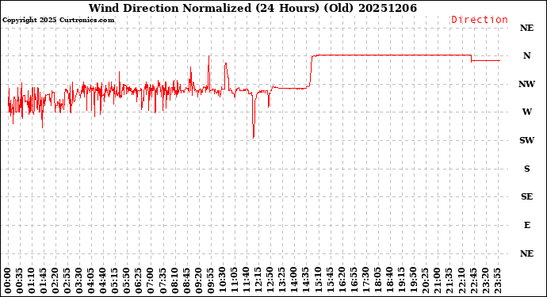Click the 05:50 time axis label

(x=127, y=280)
